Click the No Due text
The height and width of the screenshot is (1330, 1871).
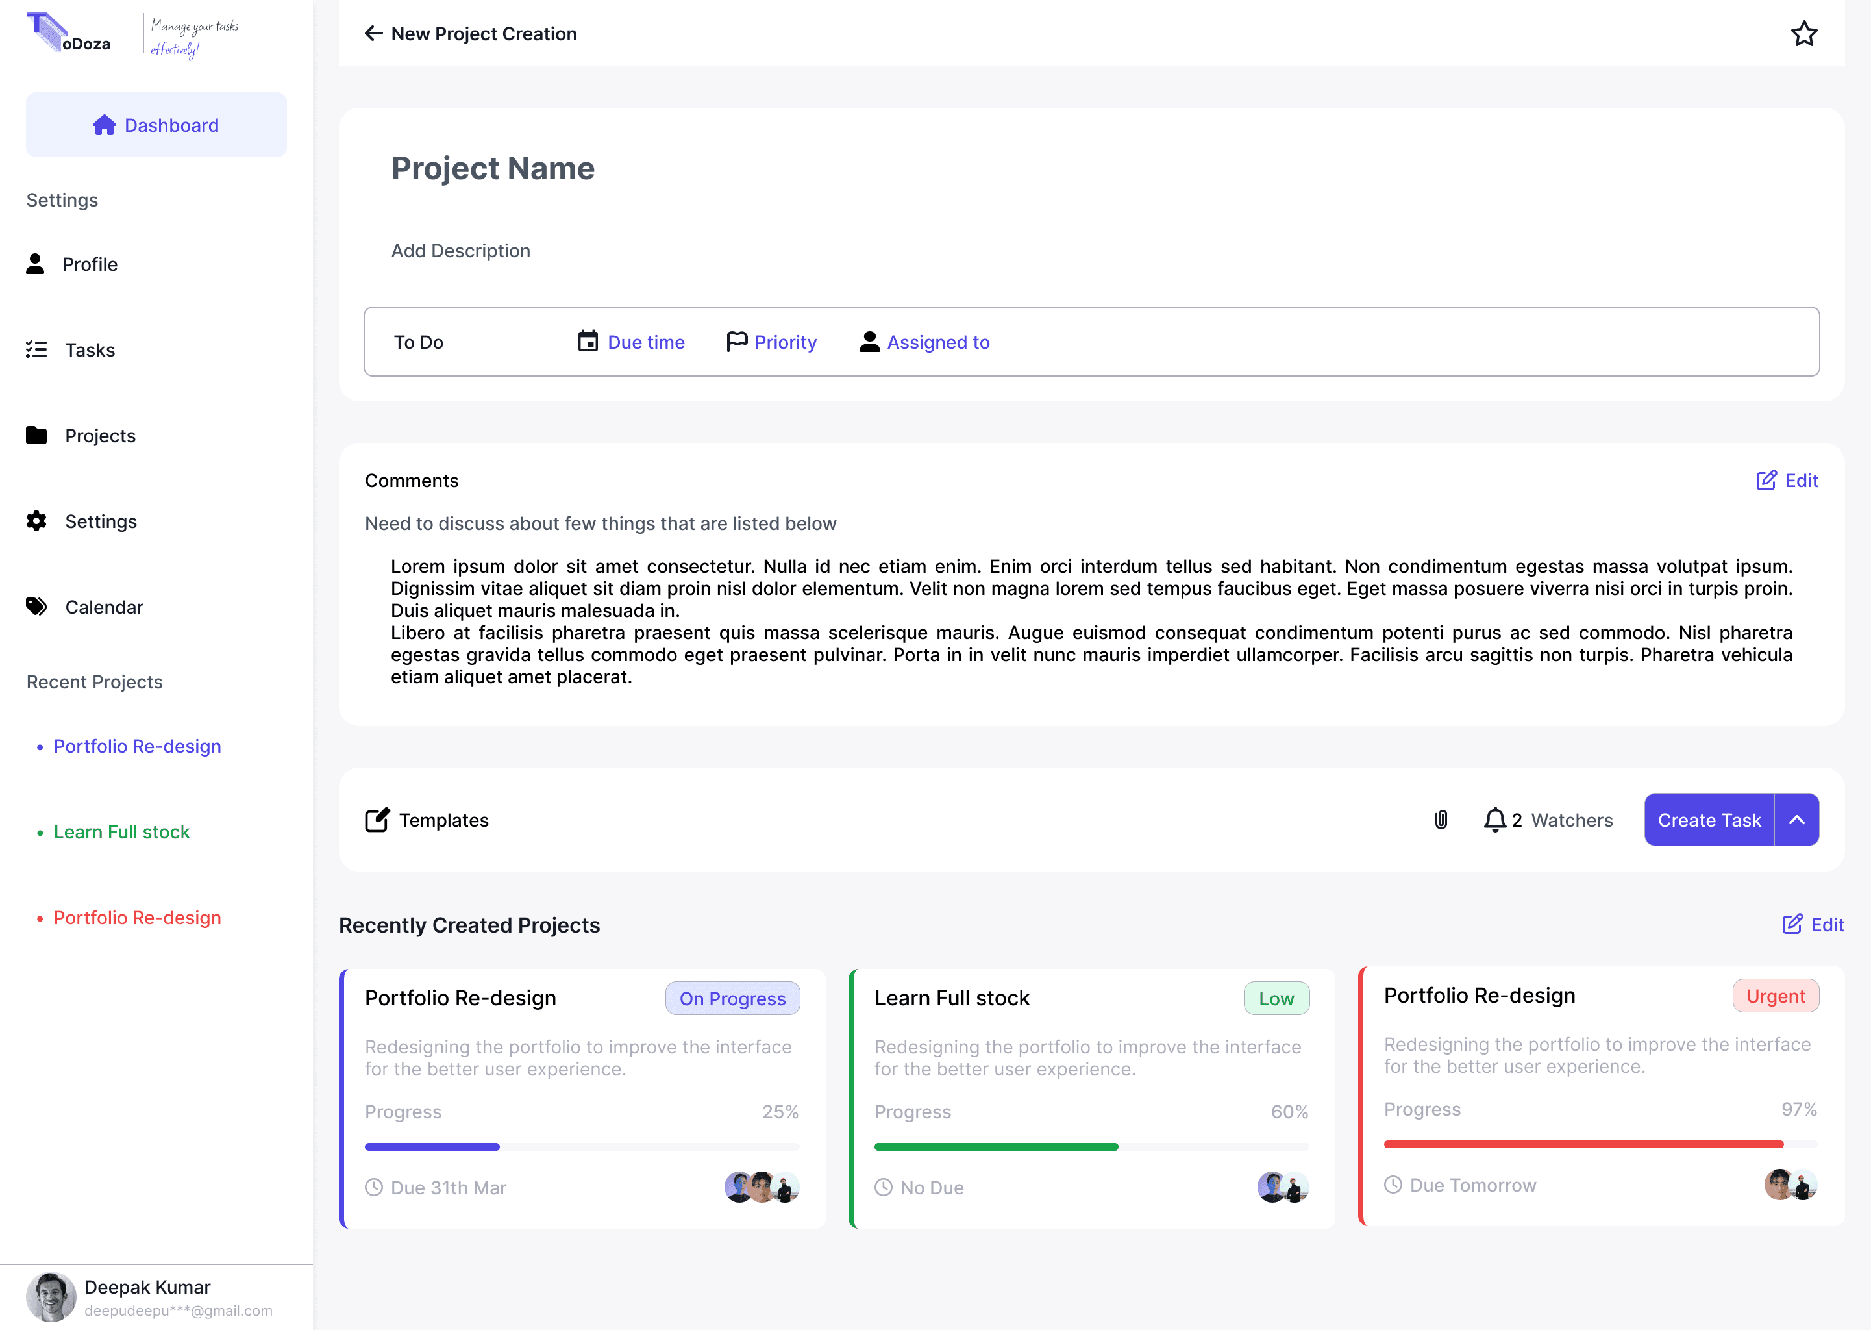[x=932, y=1188]
